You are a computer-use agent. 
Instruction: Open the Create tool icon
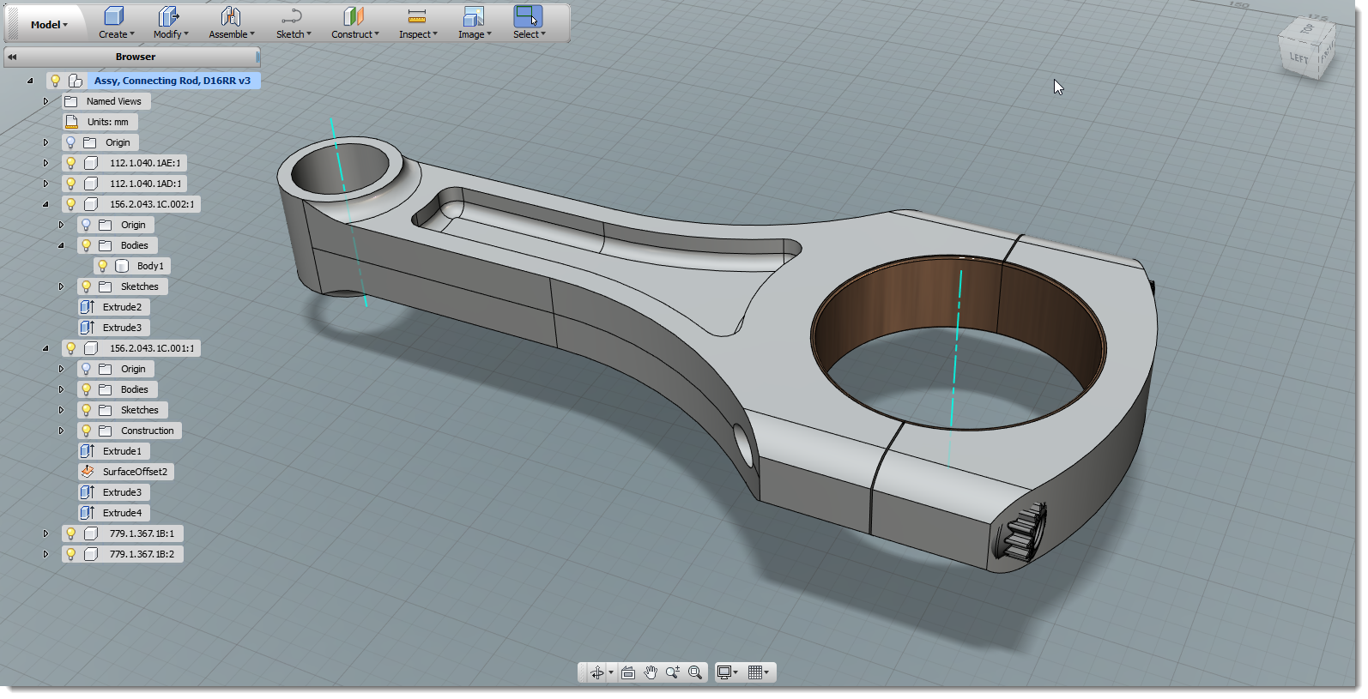114,16
